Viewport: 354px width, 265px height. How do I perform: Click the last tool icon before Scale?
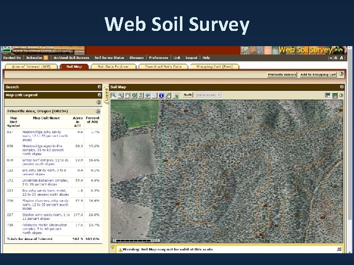[176, 95]
